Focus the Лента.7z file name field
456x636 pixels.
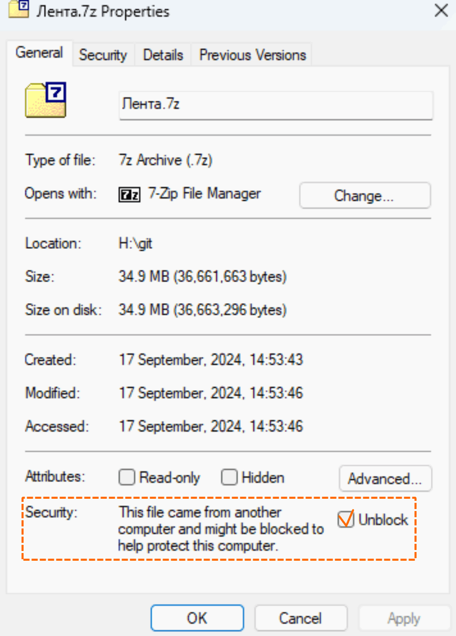(x=276, y=105)
